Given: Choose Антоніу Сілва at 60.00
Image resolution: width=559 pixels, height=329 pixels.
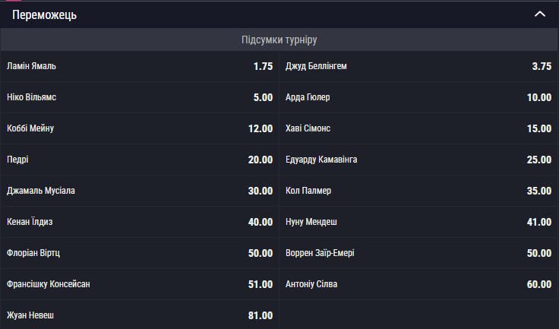Looking at the screenshot, I should [x=418, y=284].
